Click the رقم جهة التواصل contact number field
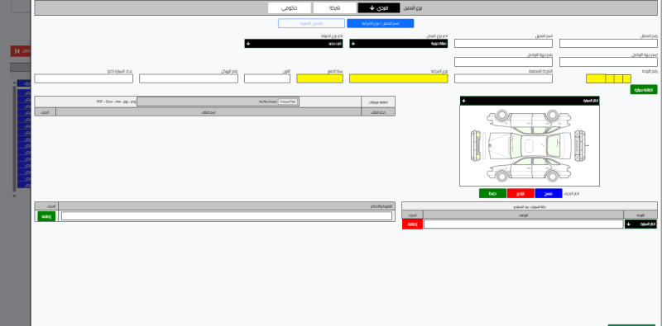The image size is (662, 326). [503, 62]
